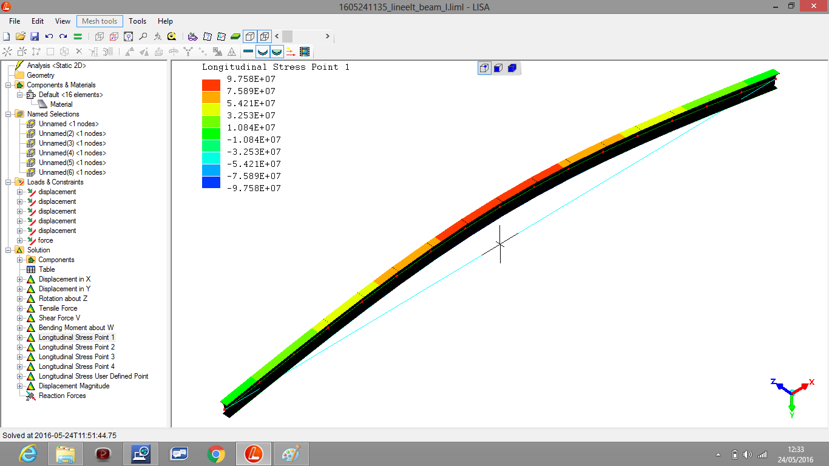829x466 pixels.
Task: Collapse the Loads & Constraints node
Action: pos(8,182)
